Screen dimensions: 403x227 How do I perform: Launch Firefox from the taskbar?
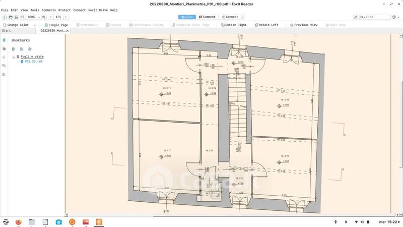coord(19,222)
